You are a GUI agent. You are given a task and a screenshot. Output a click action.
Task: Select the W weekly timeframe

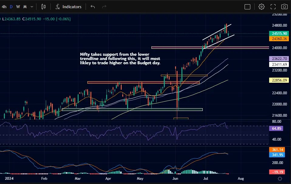point(18,7)
